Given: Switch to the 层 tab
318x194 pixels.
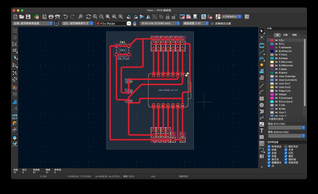Looking at the screenshot, I should (x=277, y=35).
